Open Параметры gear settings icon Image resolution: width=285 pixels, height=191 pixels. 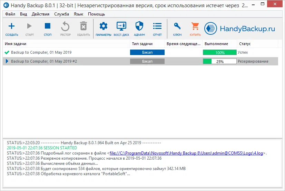point(103,26)
